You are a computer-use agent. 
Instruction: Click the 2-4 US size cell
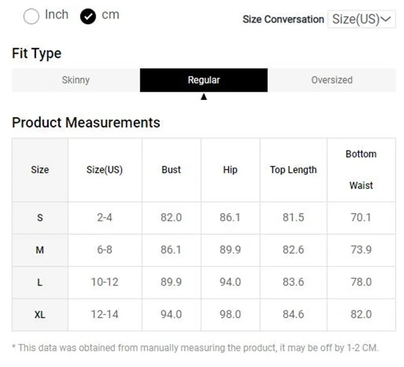(x=105, y=218)
